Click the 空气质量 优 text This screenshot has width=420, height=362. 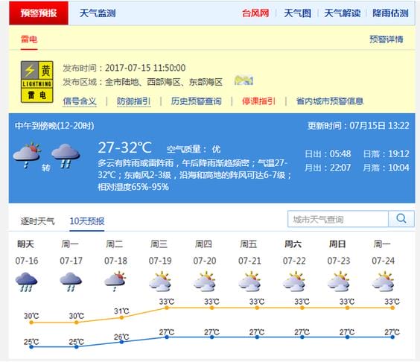[194, 149]
